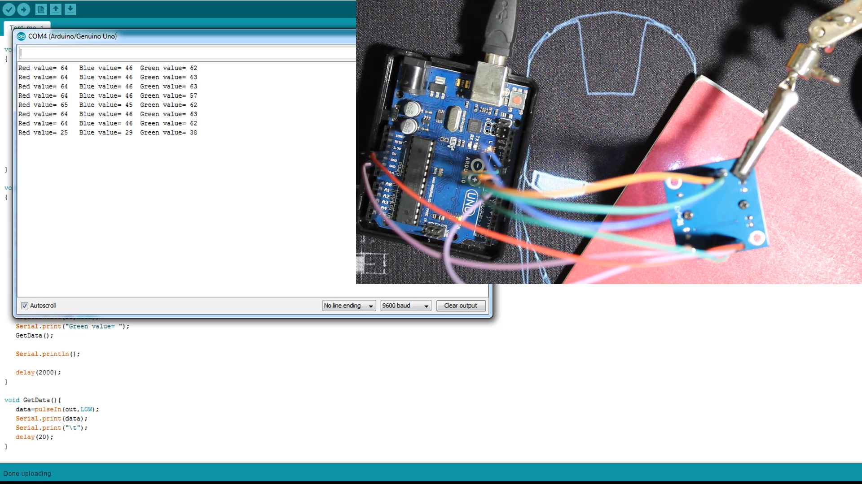The image size is (862, 484).
Task: Select the sketch tab behind the serial monitor
Action: 27,25
